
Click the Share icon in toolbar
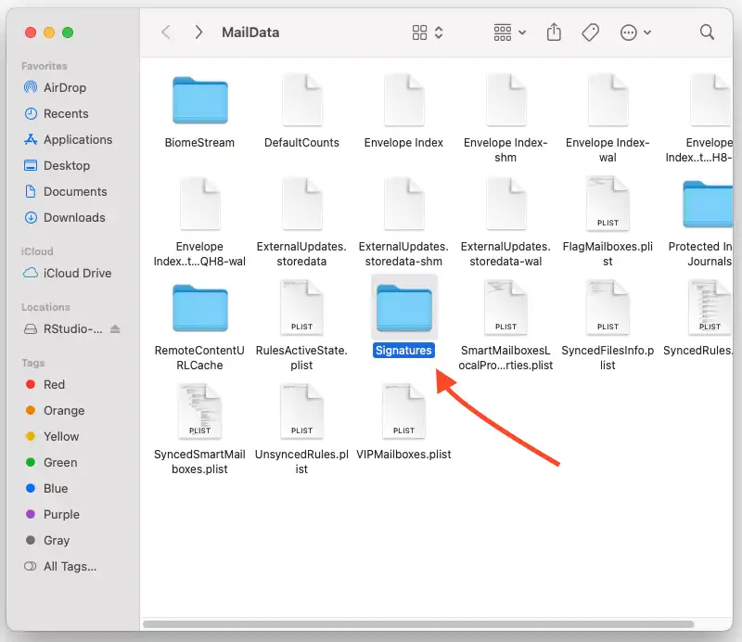pyautogui.click(x=554, y=32)
